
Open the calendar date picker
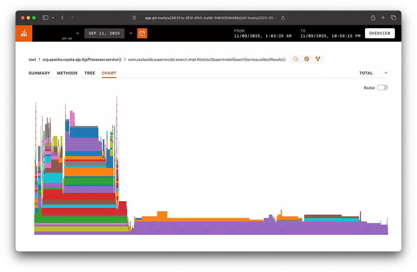(142, 33)
